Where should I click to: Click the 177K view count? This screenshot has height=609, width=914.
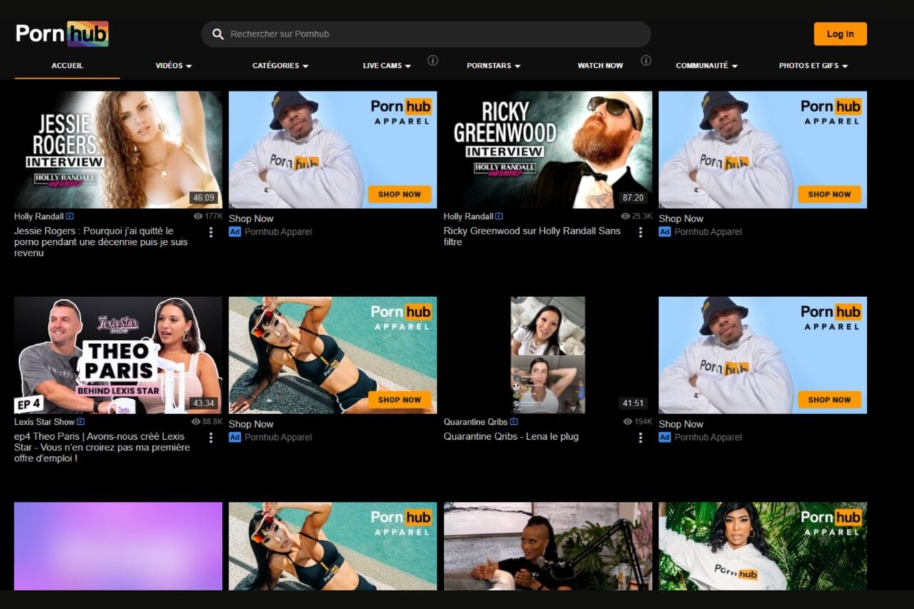click(x=214, y=216)
